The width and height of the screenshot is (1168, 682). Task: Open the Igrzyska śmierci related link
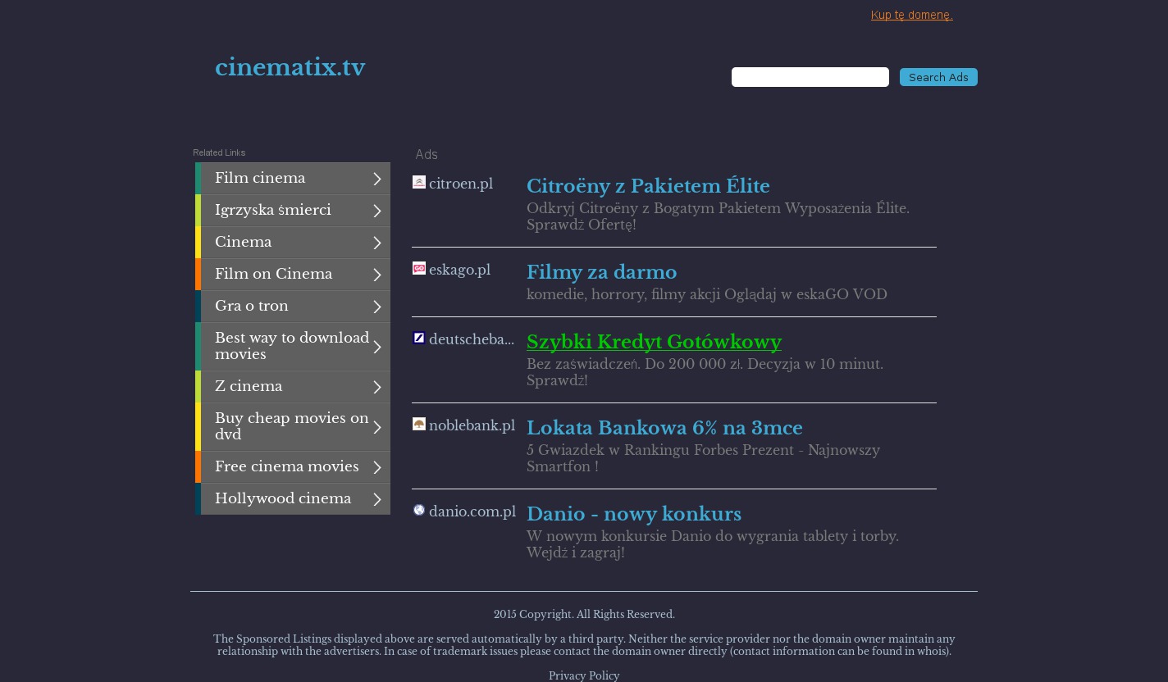[272, 211]
